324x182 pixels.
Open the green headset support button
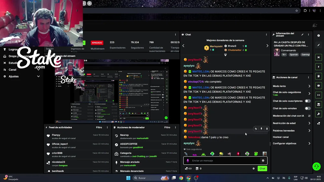(x=316, y=166)
